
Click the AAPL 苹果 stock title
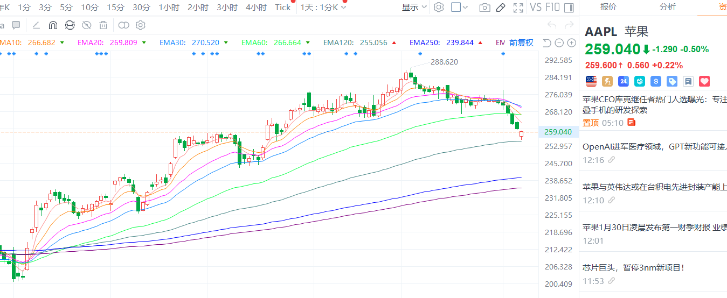click(617, 31)
